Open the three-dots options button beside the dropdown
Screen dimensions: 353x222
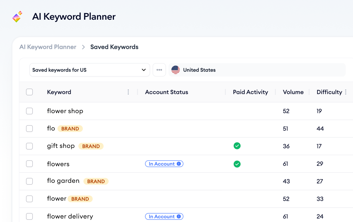coord(159,70)
